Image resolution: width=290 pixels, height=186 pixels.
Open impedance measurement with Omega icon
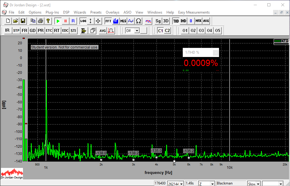[138, 21]
